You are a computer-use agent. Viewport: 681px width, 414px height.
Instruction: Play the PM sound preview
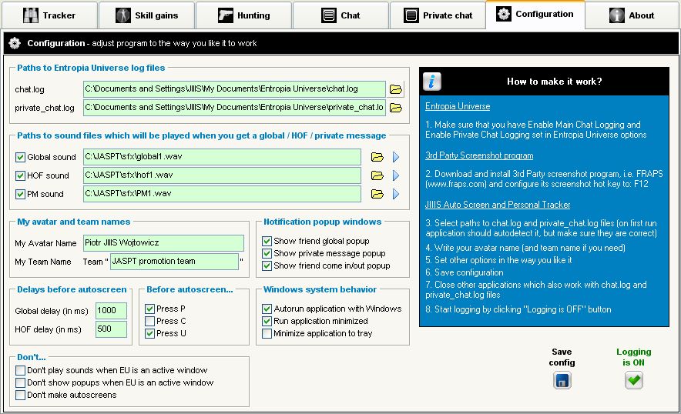(396, 194)
